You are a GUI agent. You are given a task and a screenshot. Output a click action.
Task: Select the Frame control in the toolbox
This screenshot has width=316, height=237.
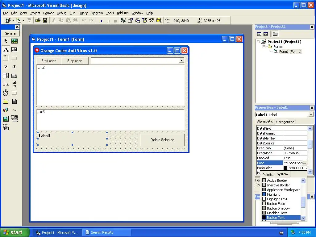pos(6,58)
